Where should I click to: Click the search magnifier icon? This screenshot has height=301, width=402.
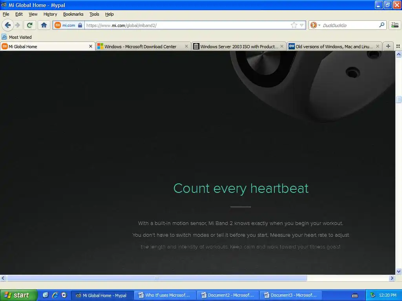(x=382, y=25)
